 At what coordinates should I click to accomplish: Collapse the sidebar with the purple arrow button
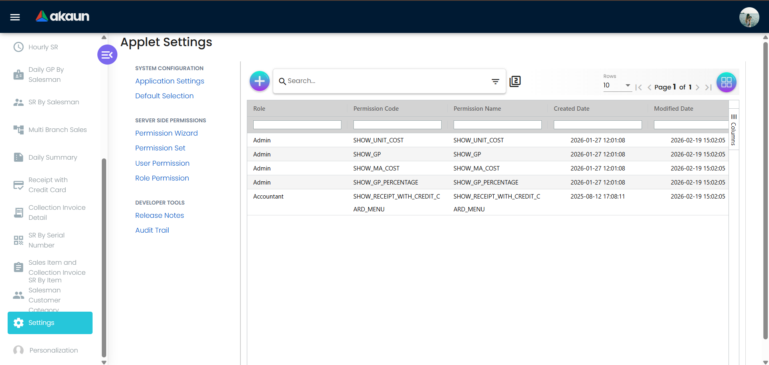click(x=107, y=54)
